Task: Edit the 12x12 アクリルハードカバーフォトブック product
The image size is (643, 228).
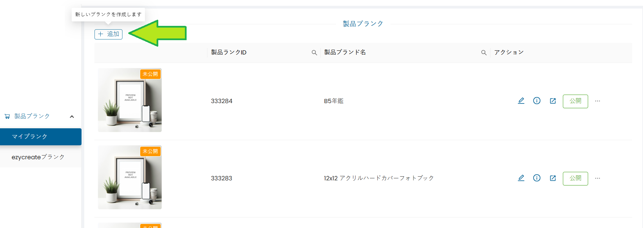Action: [521, 178]
